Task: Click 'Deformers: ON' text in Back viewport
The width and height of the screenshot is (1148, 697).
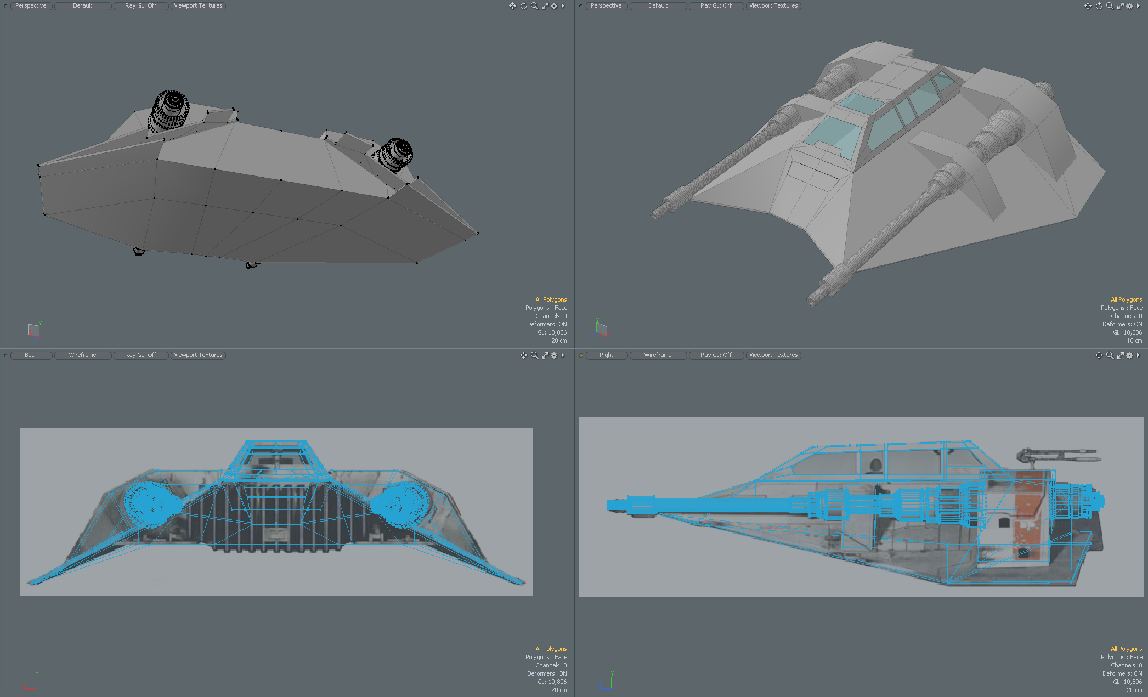Action: click(547, 673)
